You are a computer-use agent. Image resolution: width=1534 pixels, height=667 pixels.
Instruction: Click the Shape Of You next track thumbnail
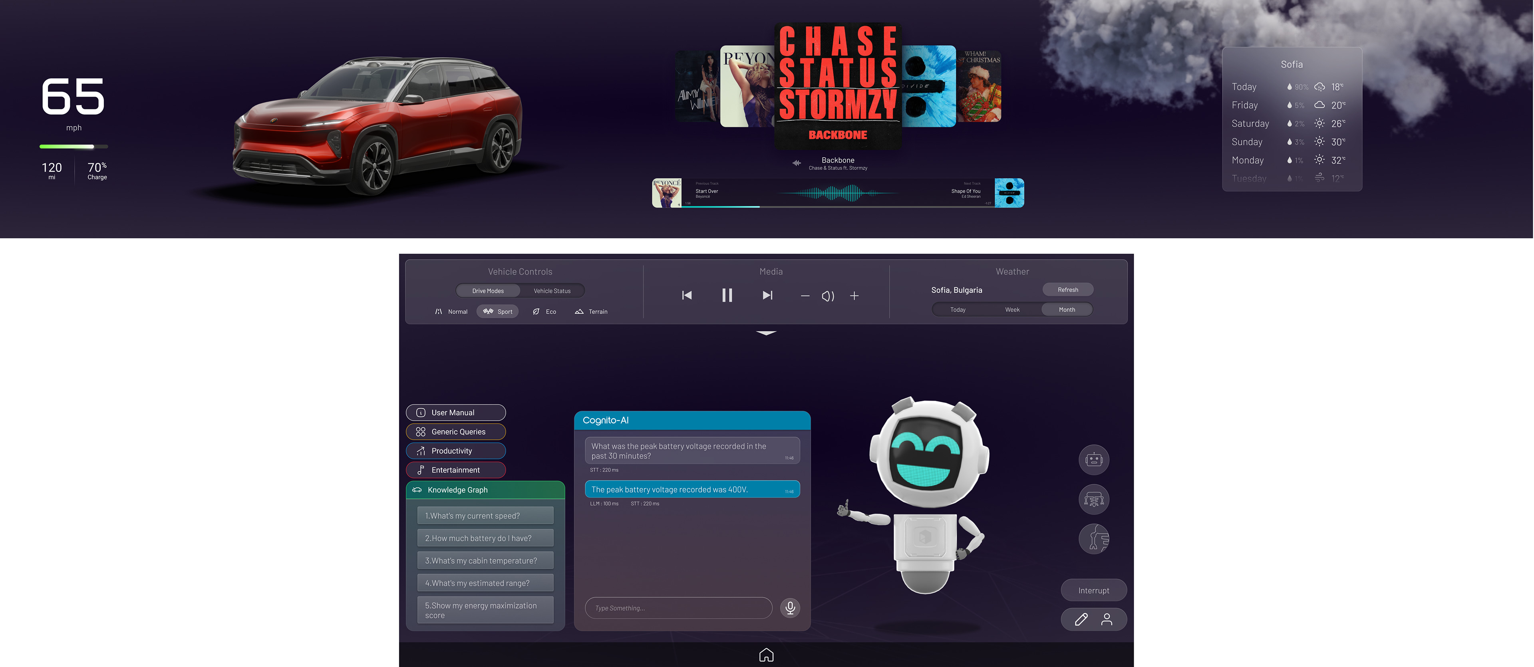click(x=1009, y=193)
